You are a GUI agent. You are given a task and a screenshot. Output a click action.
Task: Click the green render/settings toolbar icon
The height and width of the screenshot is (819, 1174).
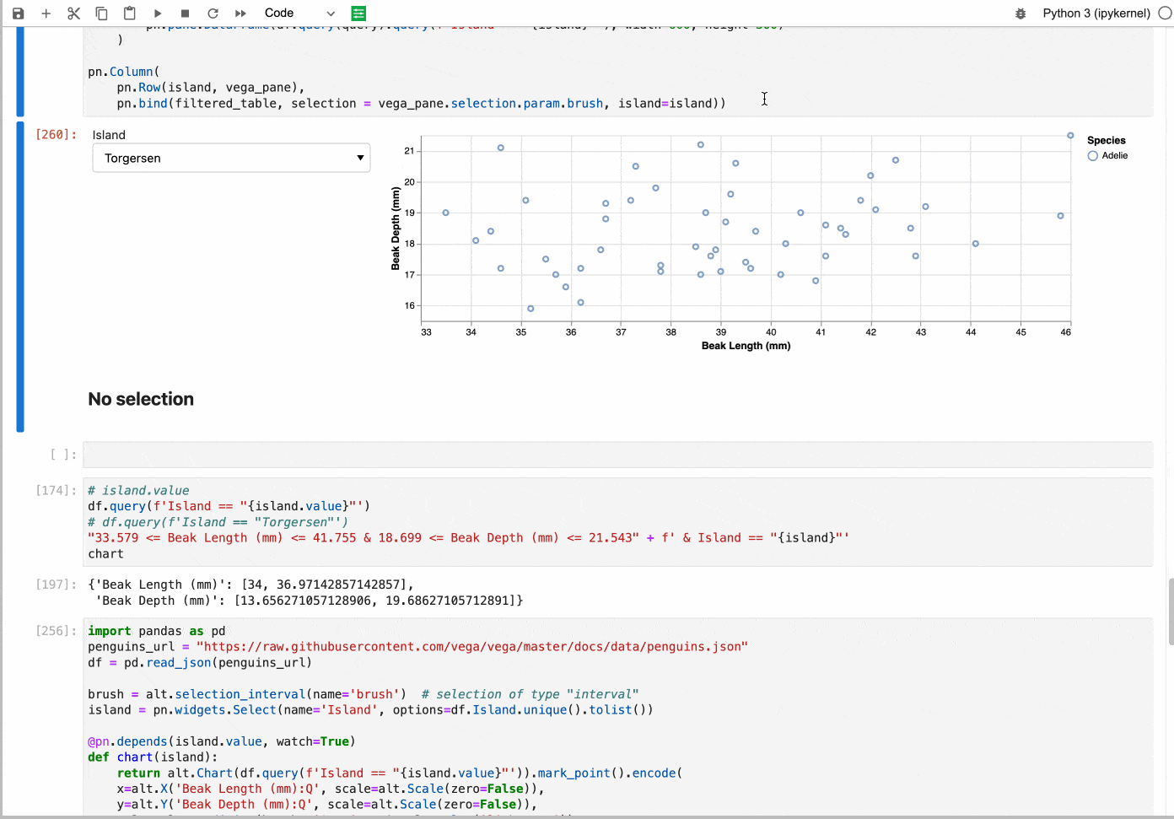(x=358, y=13)
